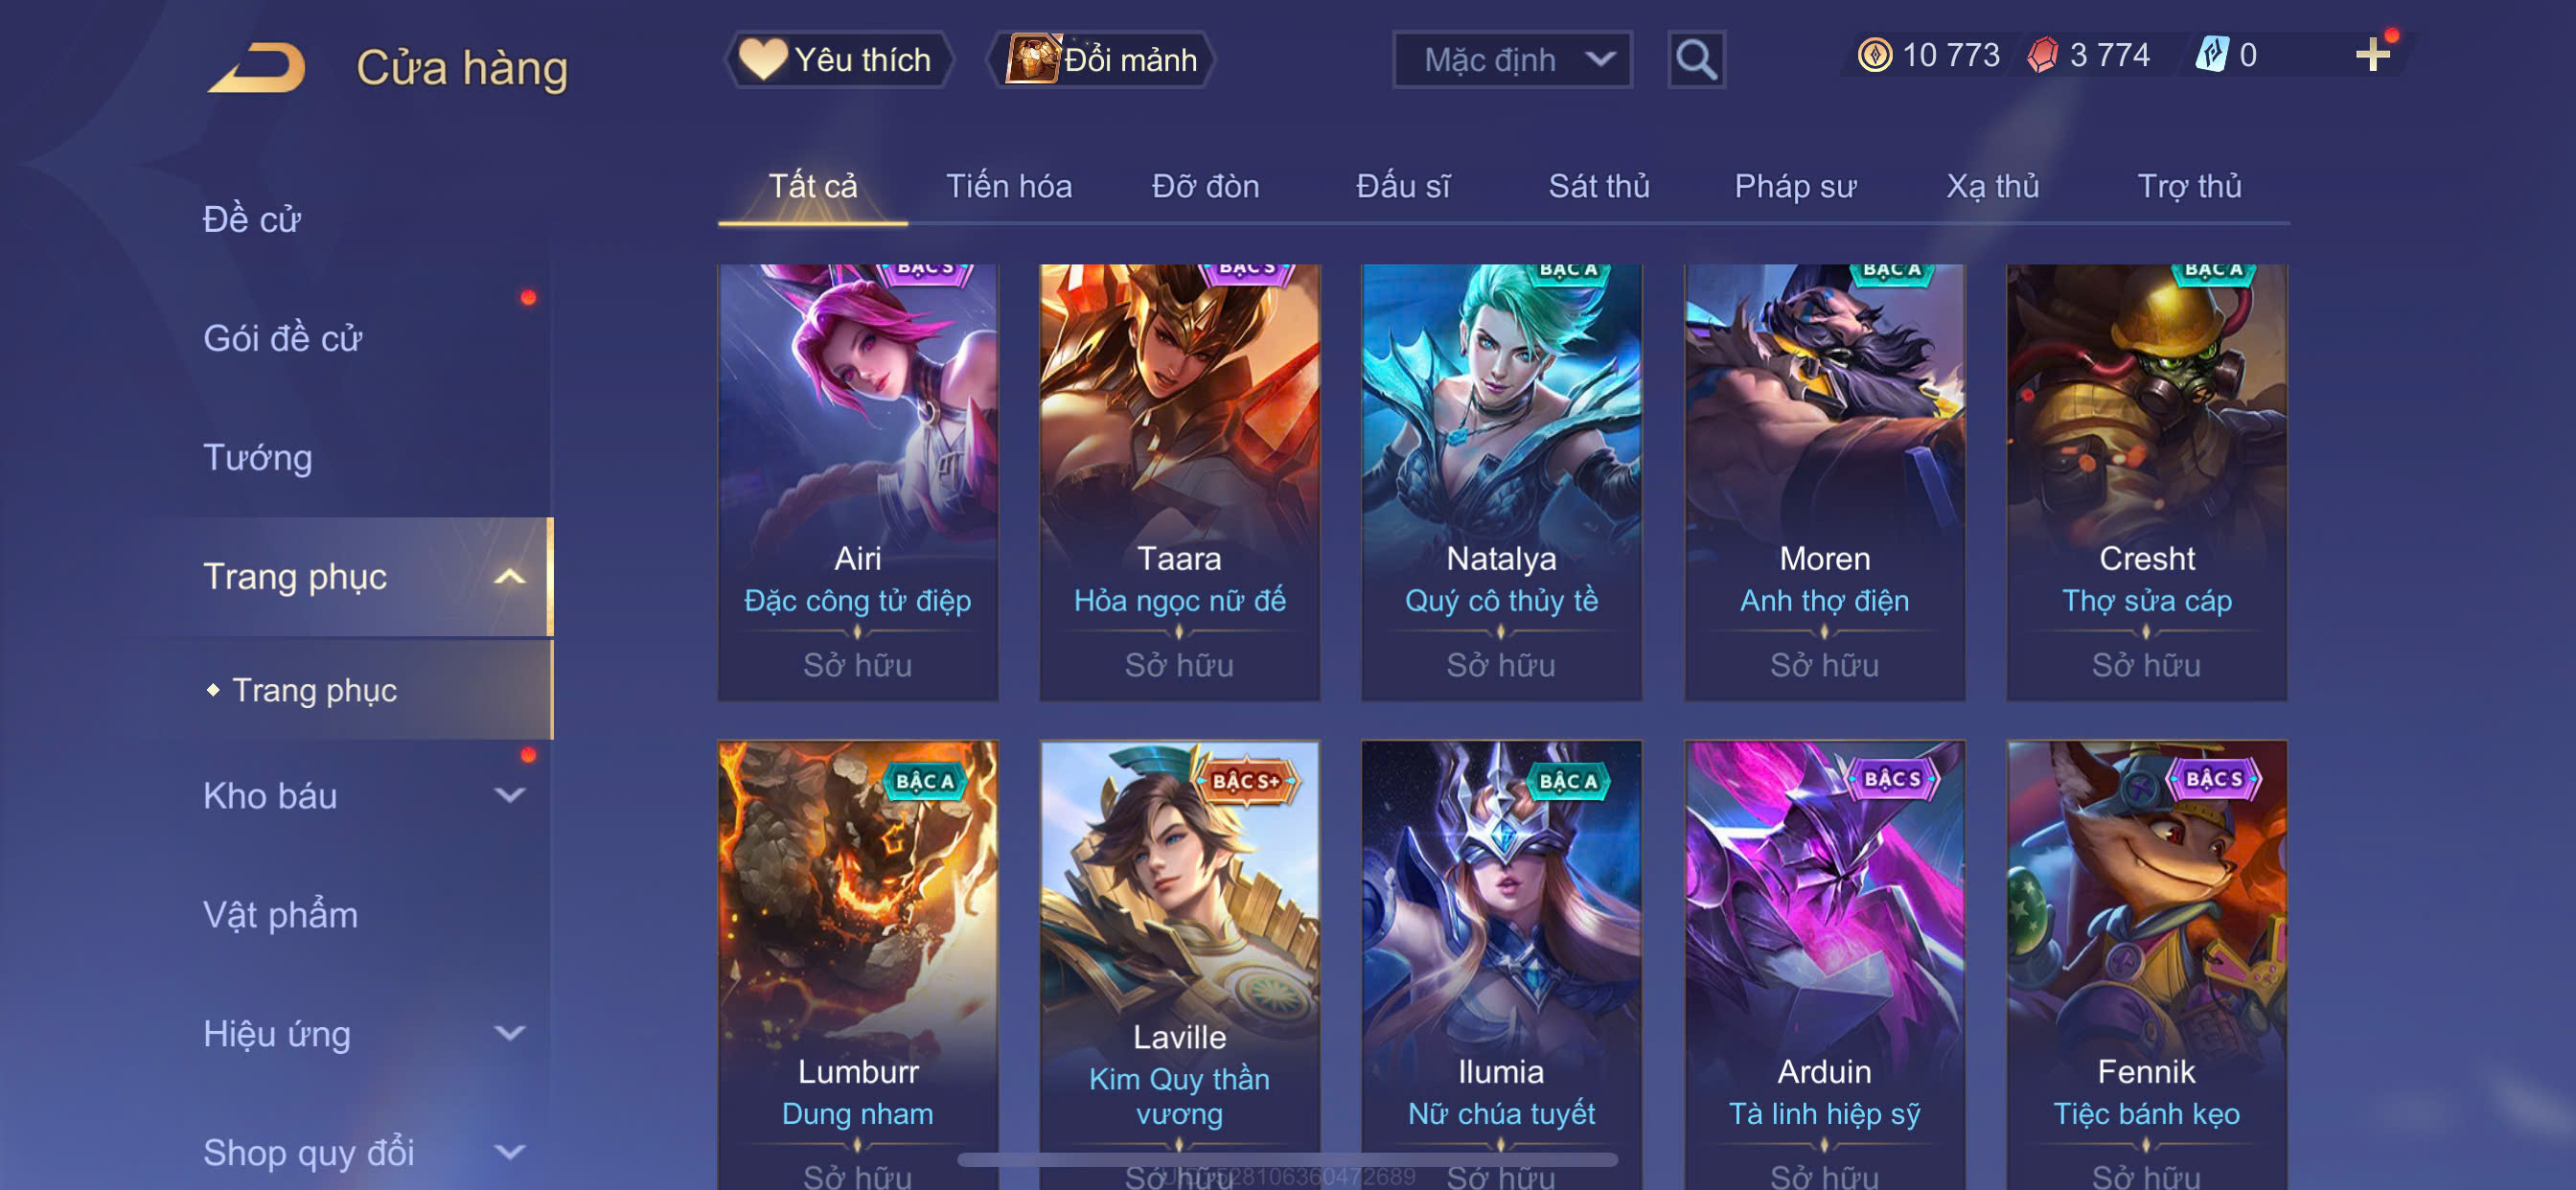Switch to the Pháp sư tab
The image size is (2576, 1190).
click(1795, 187)
